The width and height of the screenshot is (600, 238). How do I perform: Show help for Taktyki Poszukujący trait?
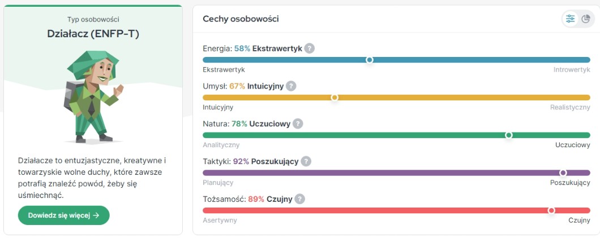(x=306, y=161)
